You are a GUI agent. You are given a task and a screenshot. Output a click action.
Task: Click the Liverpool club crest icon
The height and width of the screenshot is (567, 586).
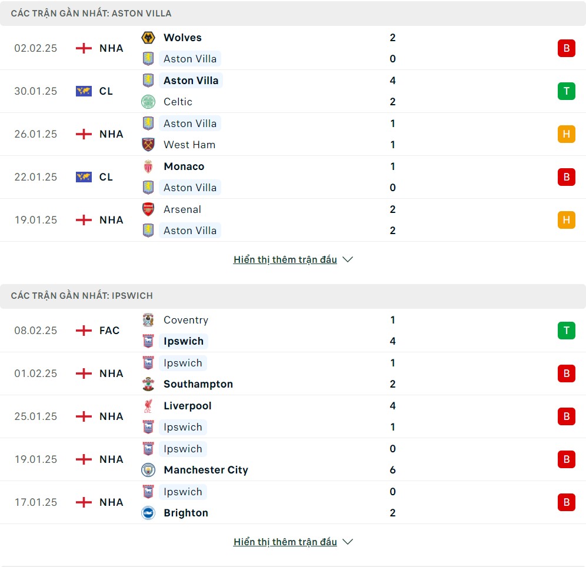(148, 406)
